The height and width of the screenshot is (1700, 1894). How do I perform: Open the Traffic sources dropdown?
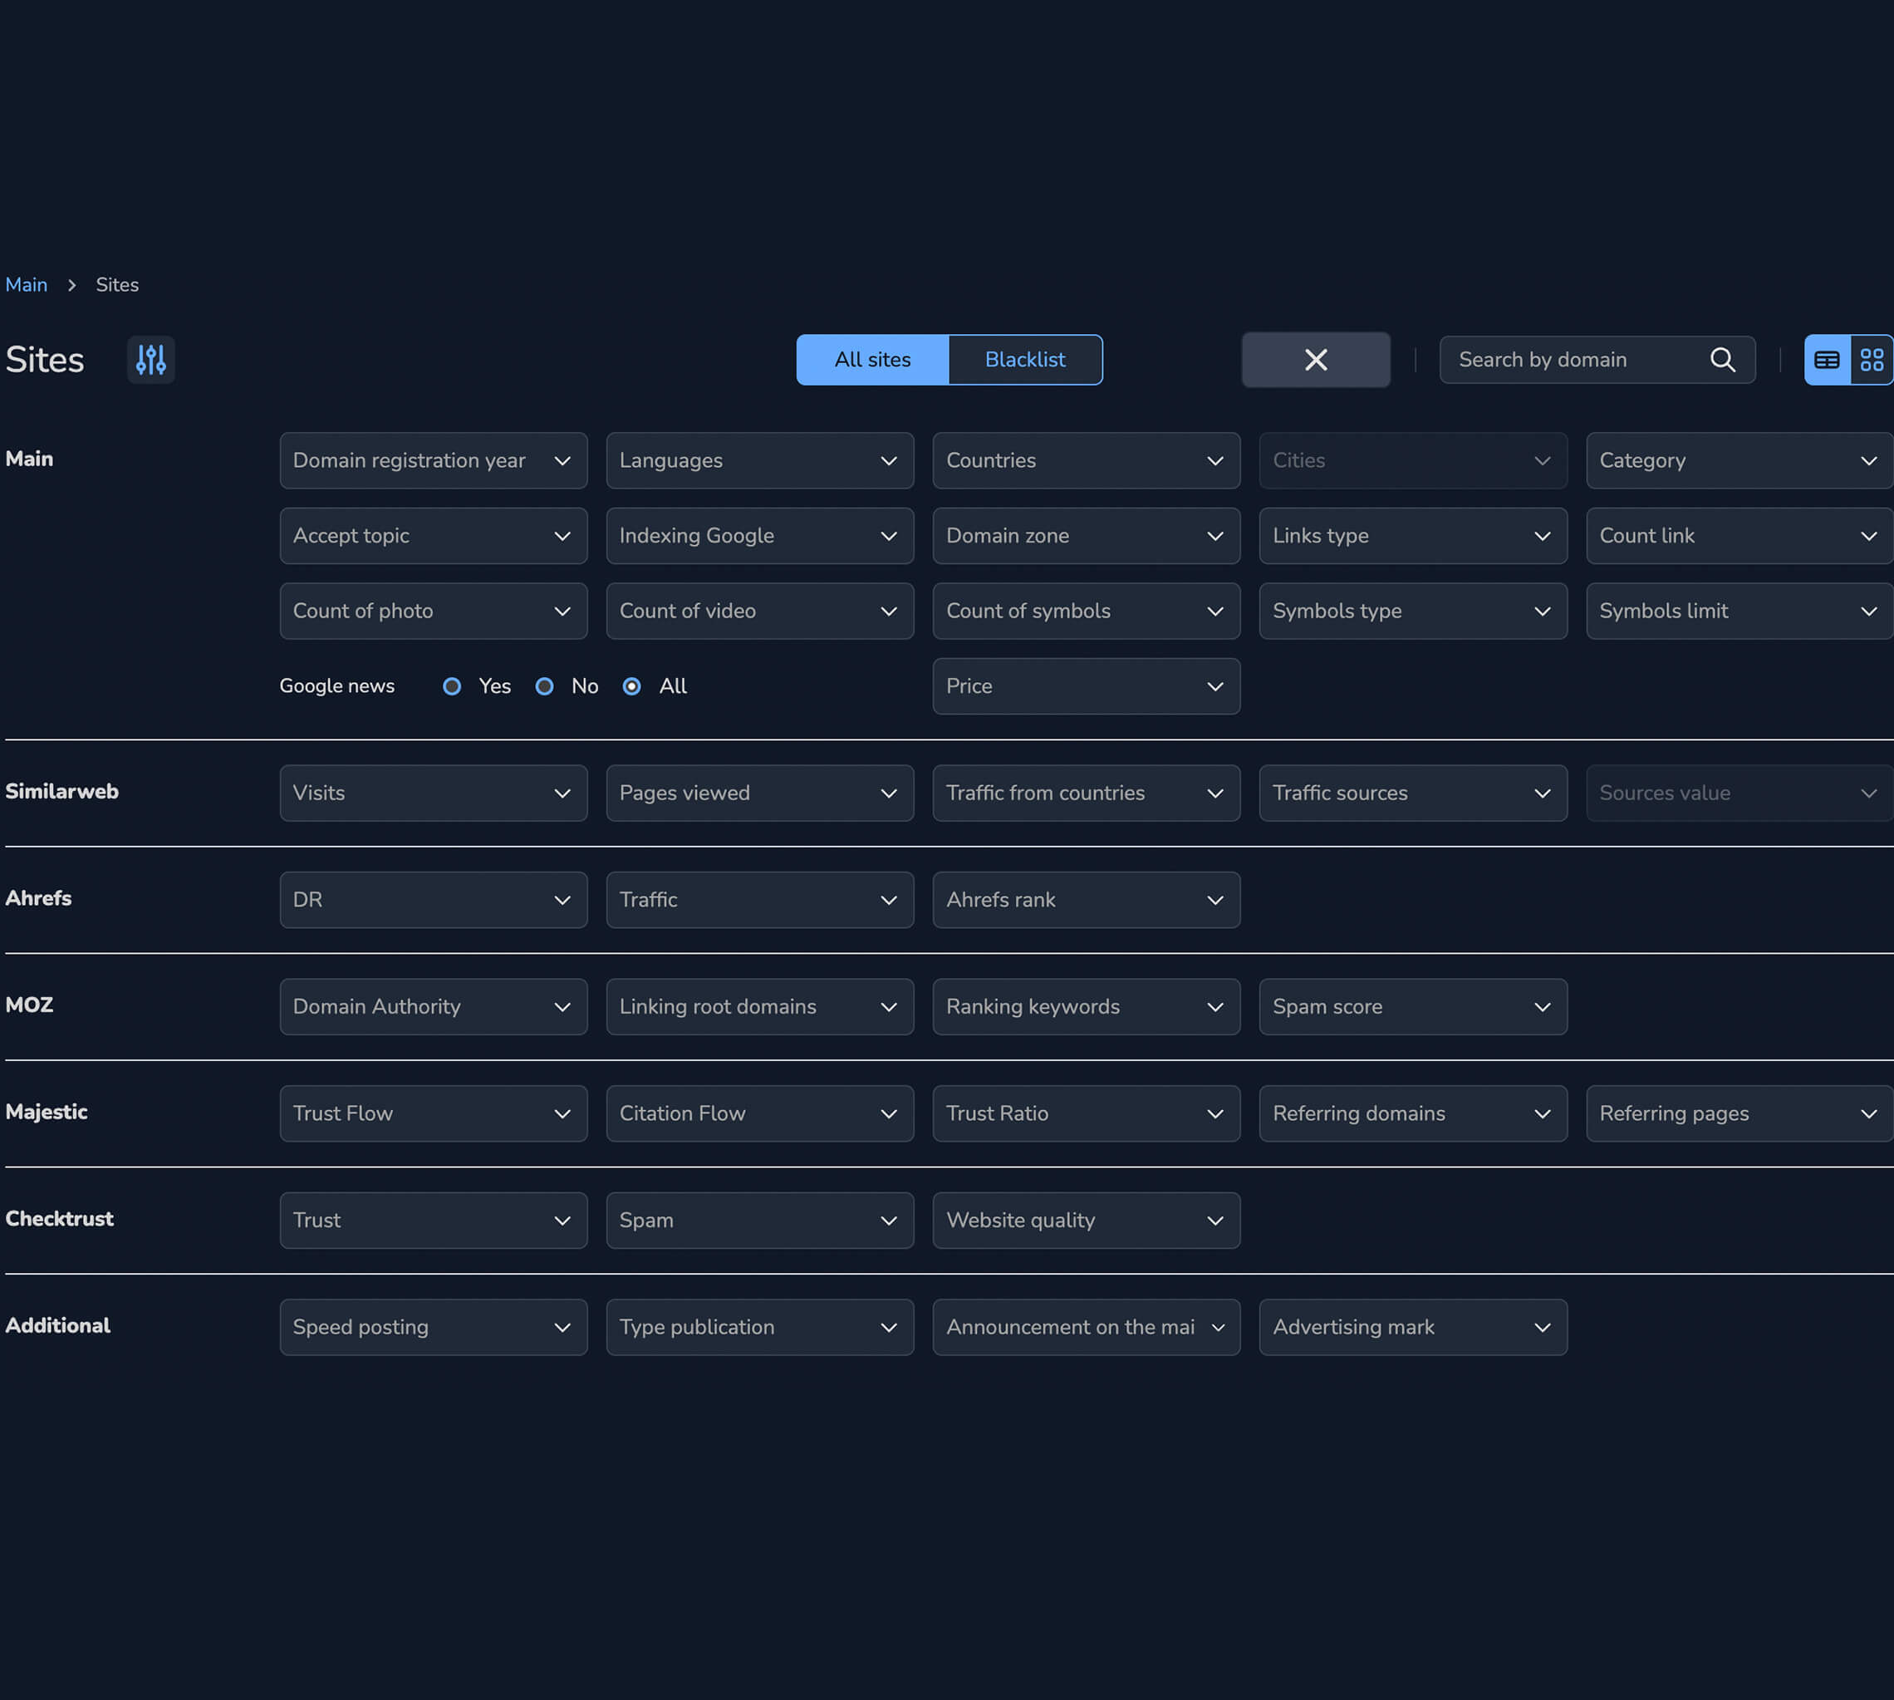[x=1412, y=793]
